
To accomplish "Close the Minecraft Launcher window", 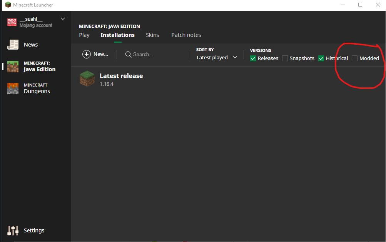I will (x=378, y=5).
